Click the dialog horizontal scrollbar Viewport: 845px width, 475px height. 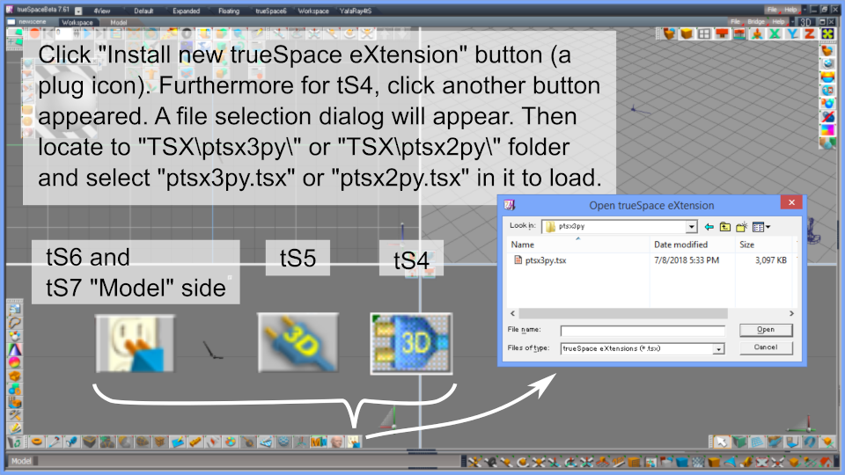(x=622, y=313)
